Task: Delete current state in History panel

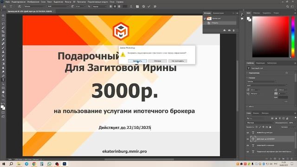Action: click(x=233, y=30)
